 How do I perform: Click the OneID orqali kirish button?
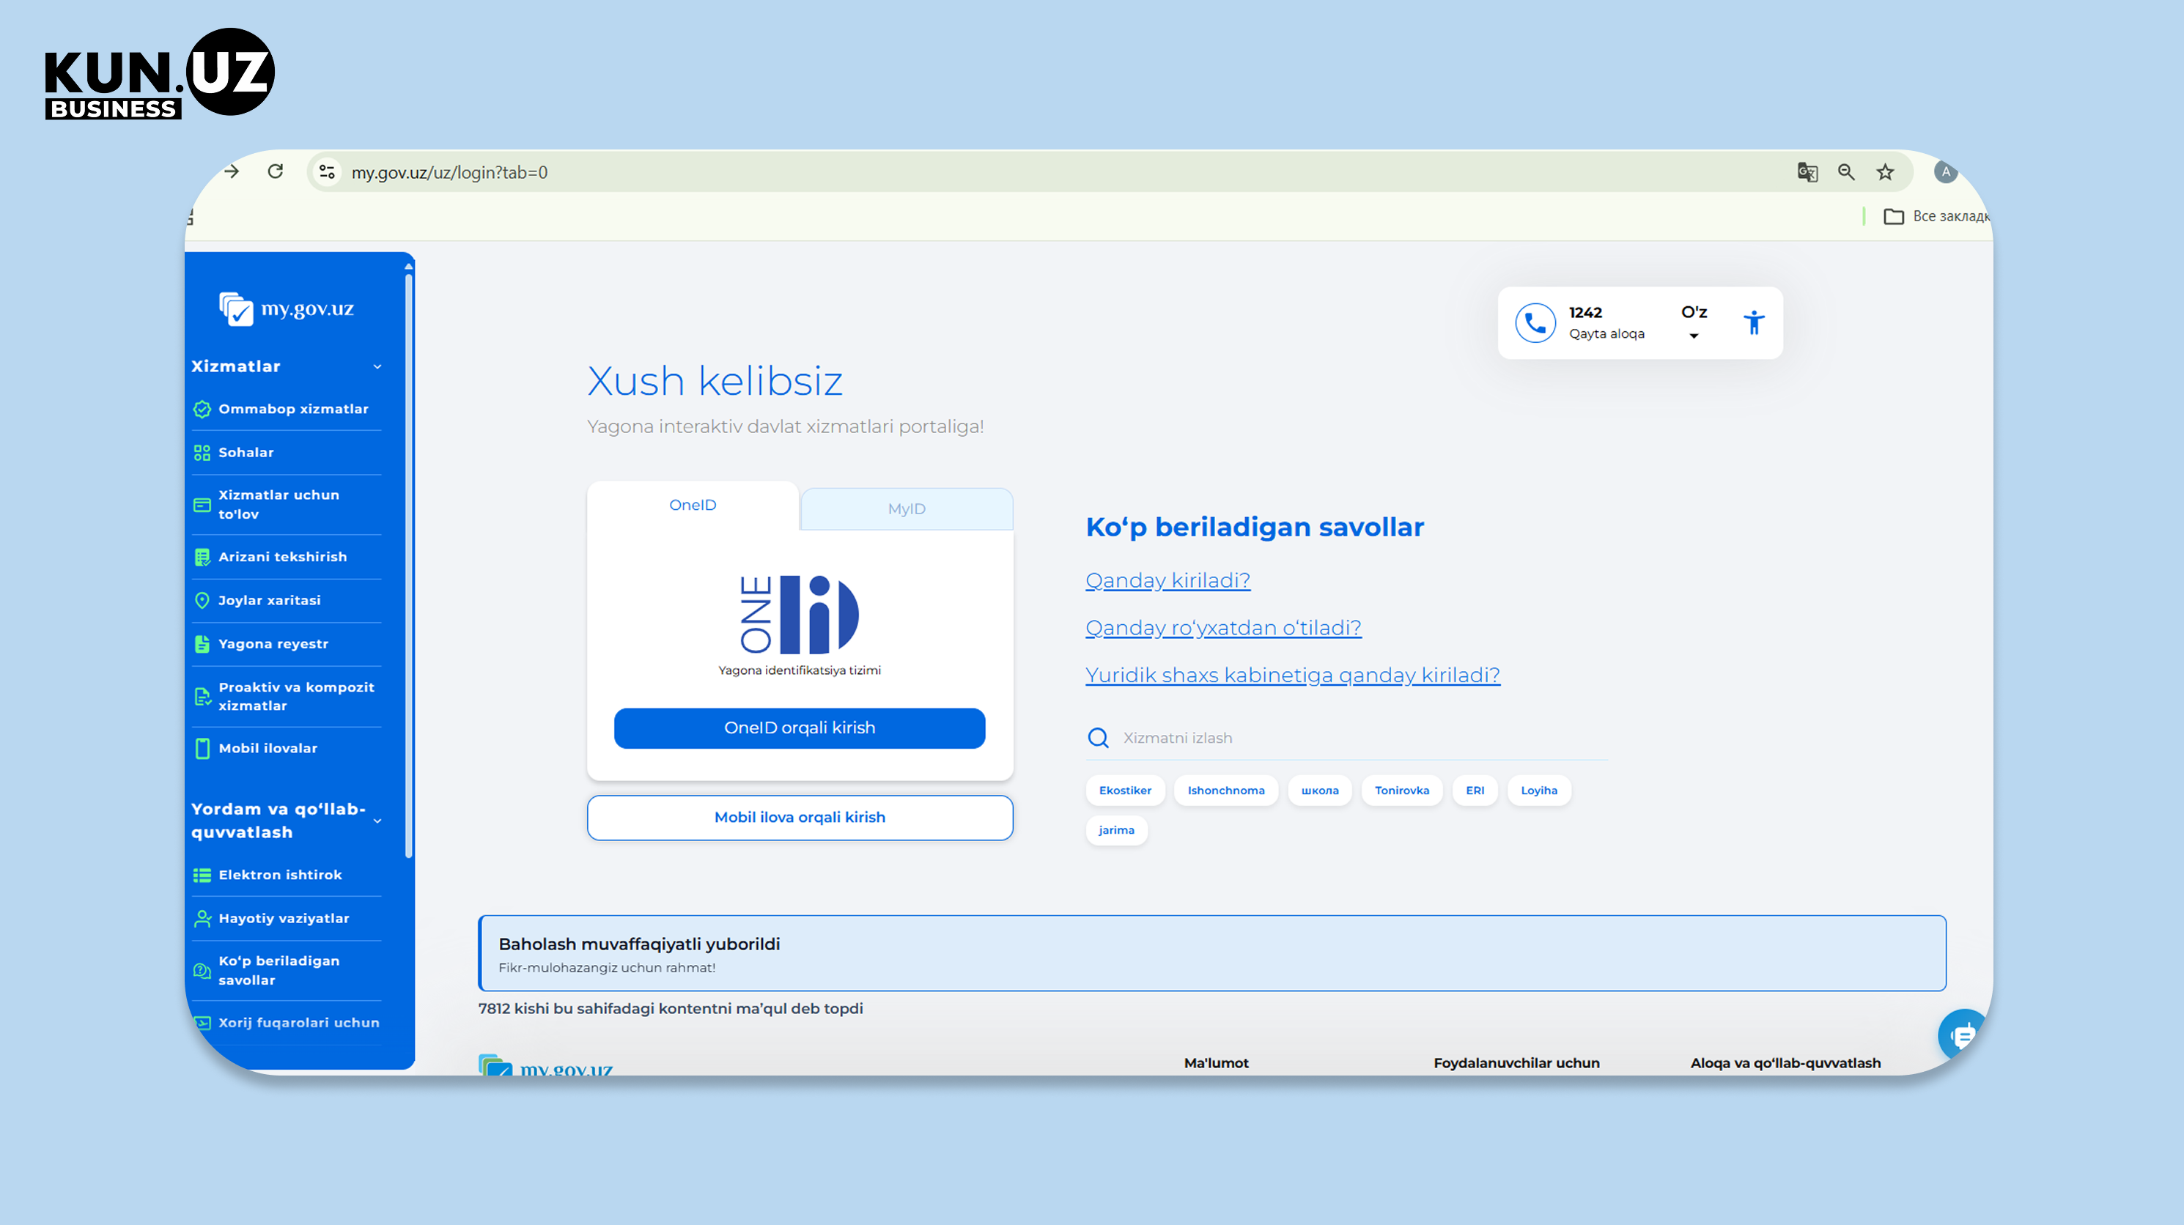click(x=800, y=728)
